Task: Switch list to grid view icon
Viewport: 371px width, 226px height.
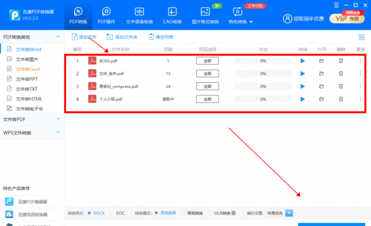Action: (x=361, y=37)
